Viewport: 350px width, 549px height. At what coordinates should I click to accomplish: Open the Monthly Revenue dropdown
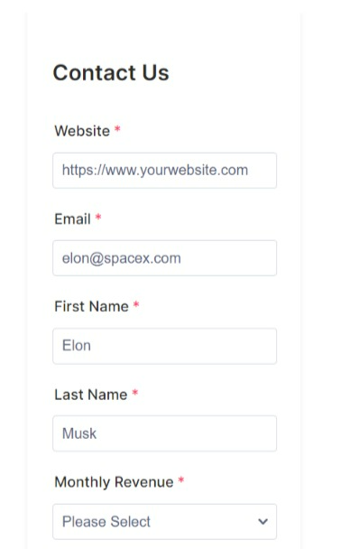point(165,522)
